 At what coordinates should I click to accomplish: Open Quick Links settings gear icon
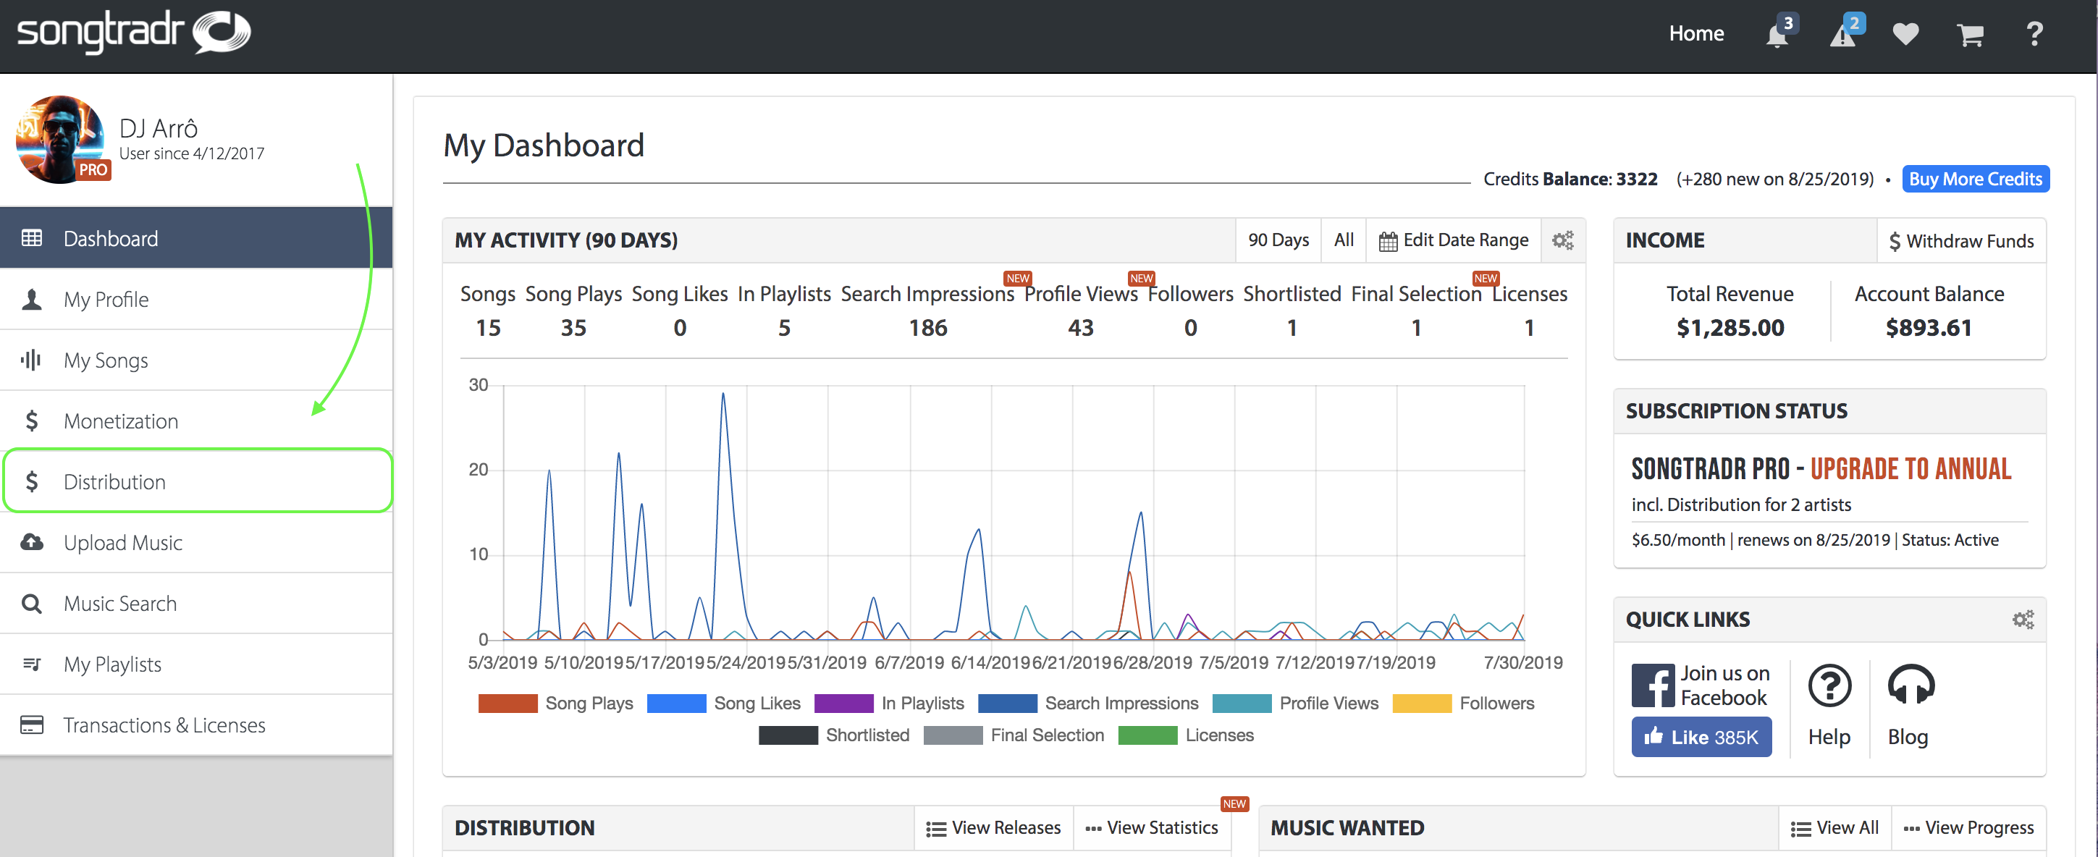click(x=2023, y=619)
